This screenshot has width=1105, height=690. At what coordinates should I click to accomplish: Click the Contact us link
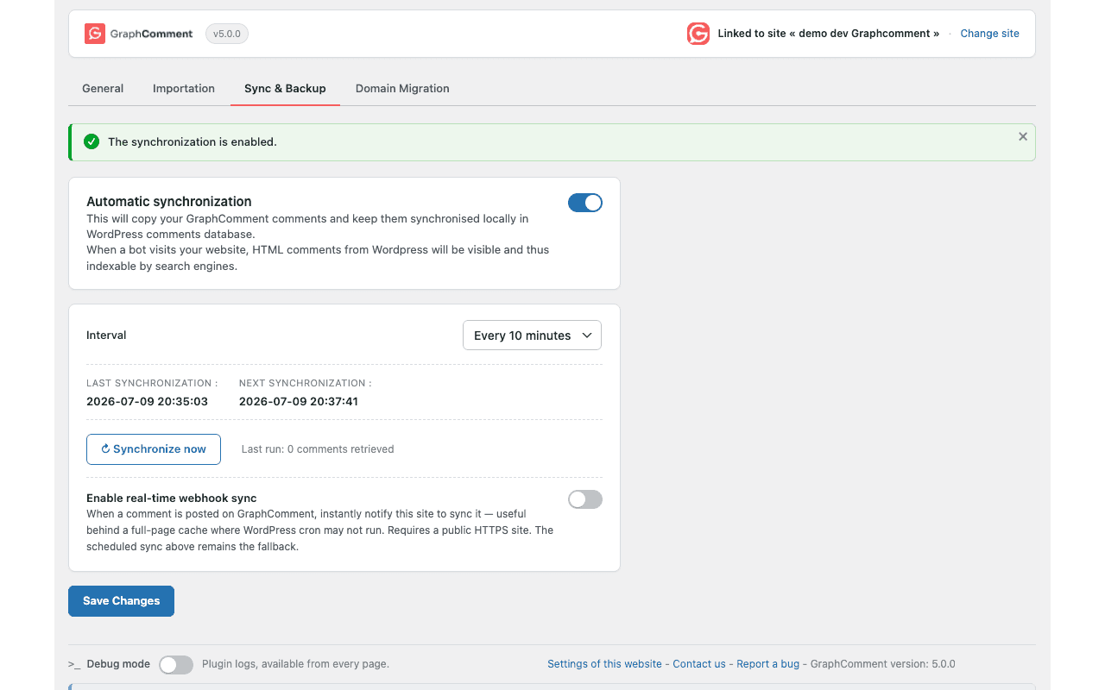[699, 664]
